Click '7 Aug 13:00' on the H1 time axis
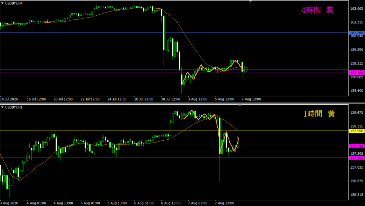Image resolution: width=365 pixels, height=206 pixels. (224, 203)
